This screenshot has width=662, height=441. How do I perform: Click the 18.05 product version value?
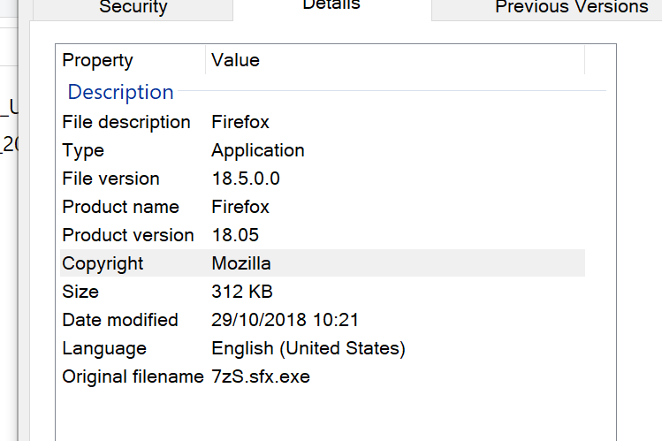tap(235, 235)
